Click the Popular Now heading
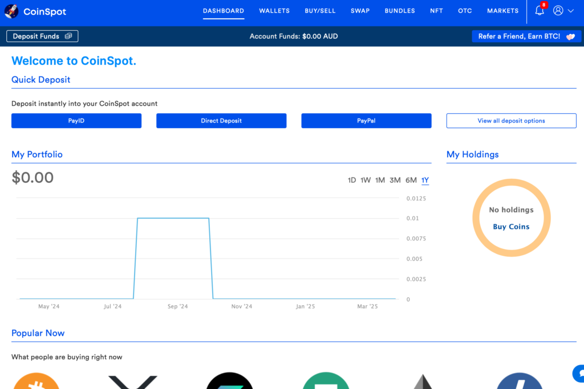Image resolution: width=584 pixels, height=389 pixels. pyautogui.click(x=38, y=333)
